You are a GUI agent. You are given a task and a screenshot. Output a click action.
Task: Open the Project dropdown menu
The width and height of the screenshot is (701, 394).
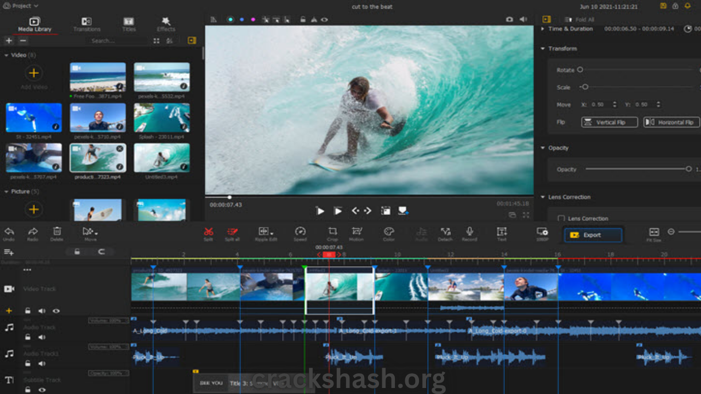pos(22,6)
